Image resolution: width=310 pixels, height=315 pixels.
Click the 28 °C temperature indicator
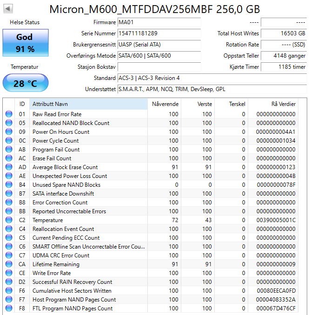25,84
